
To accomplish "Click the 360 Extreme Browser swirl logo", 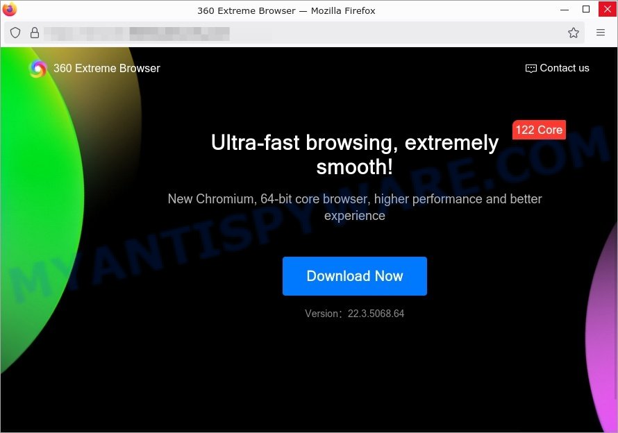I will (x=37, y=69).
